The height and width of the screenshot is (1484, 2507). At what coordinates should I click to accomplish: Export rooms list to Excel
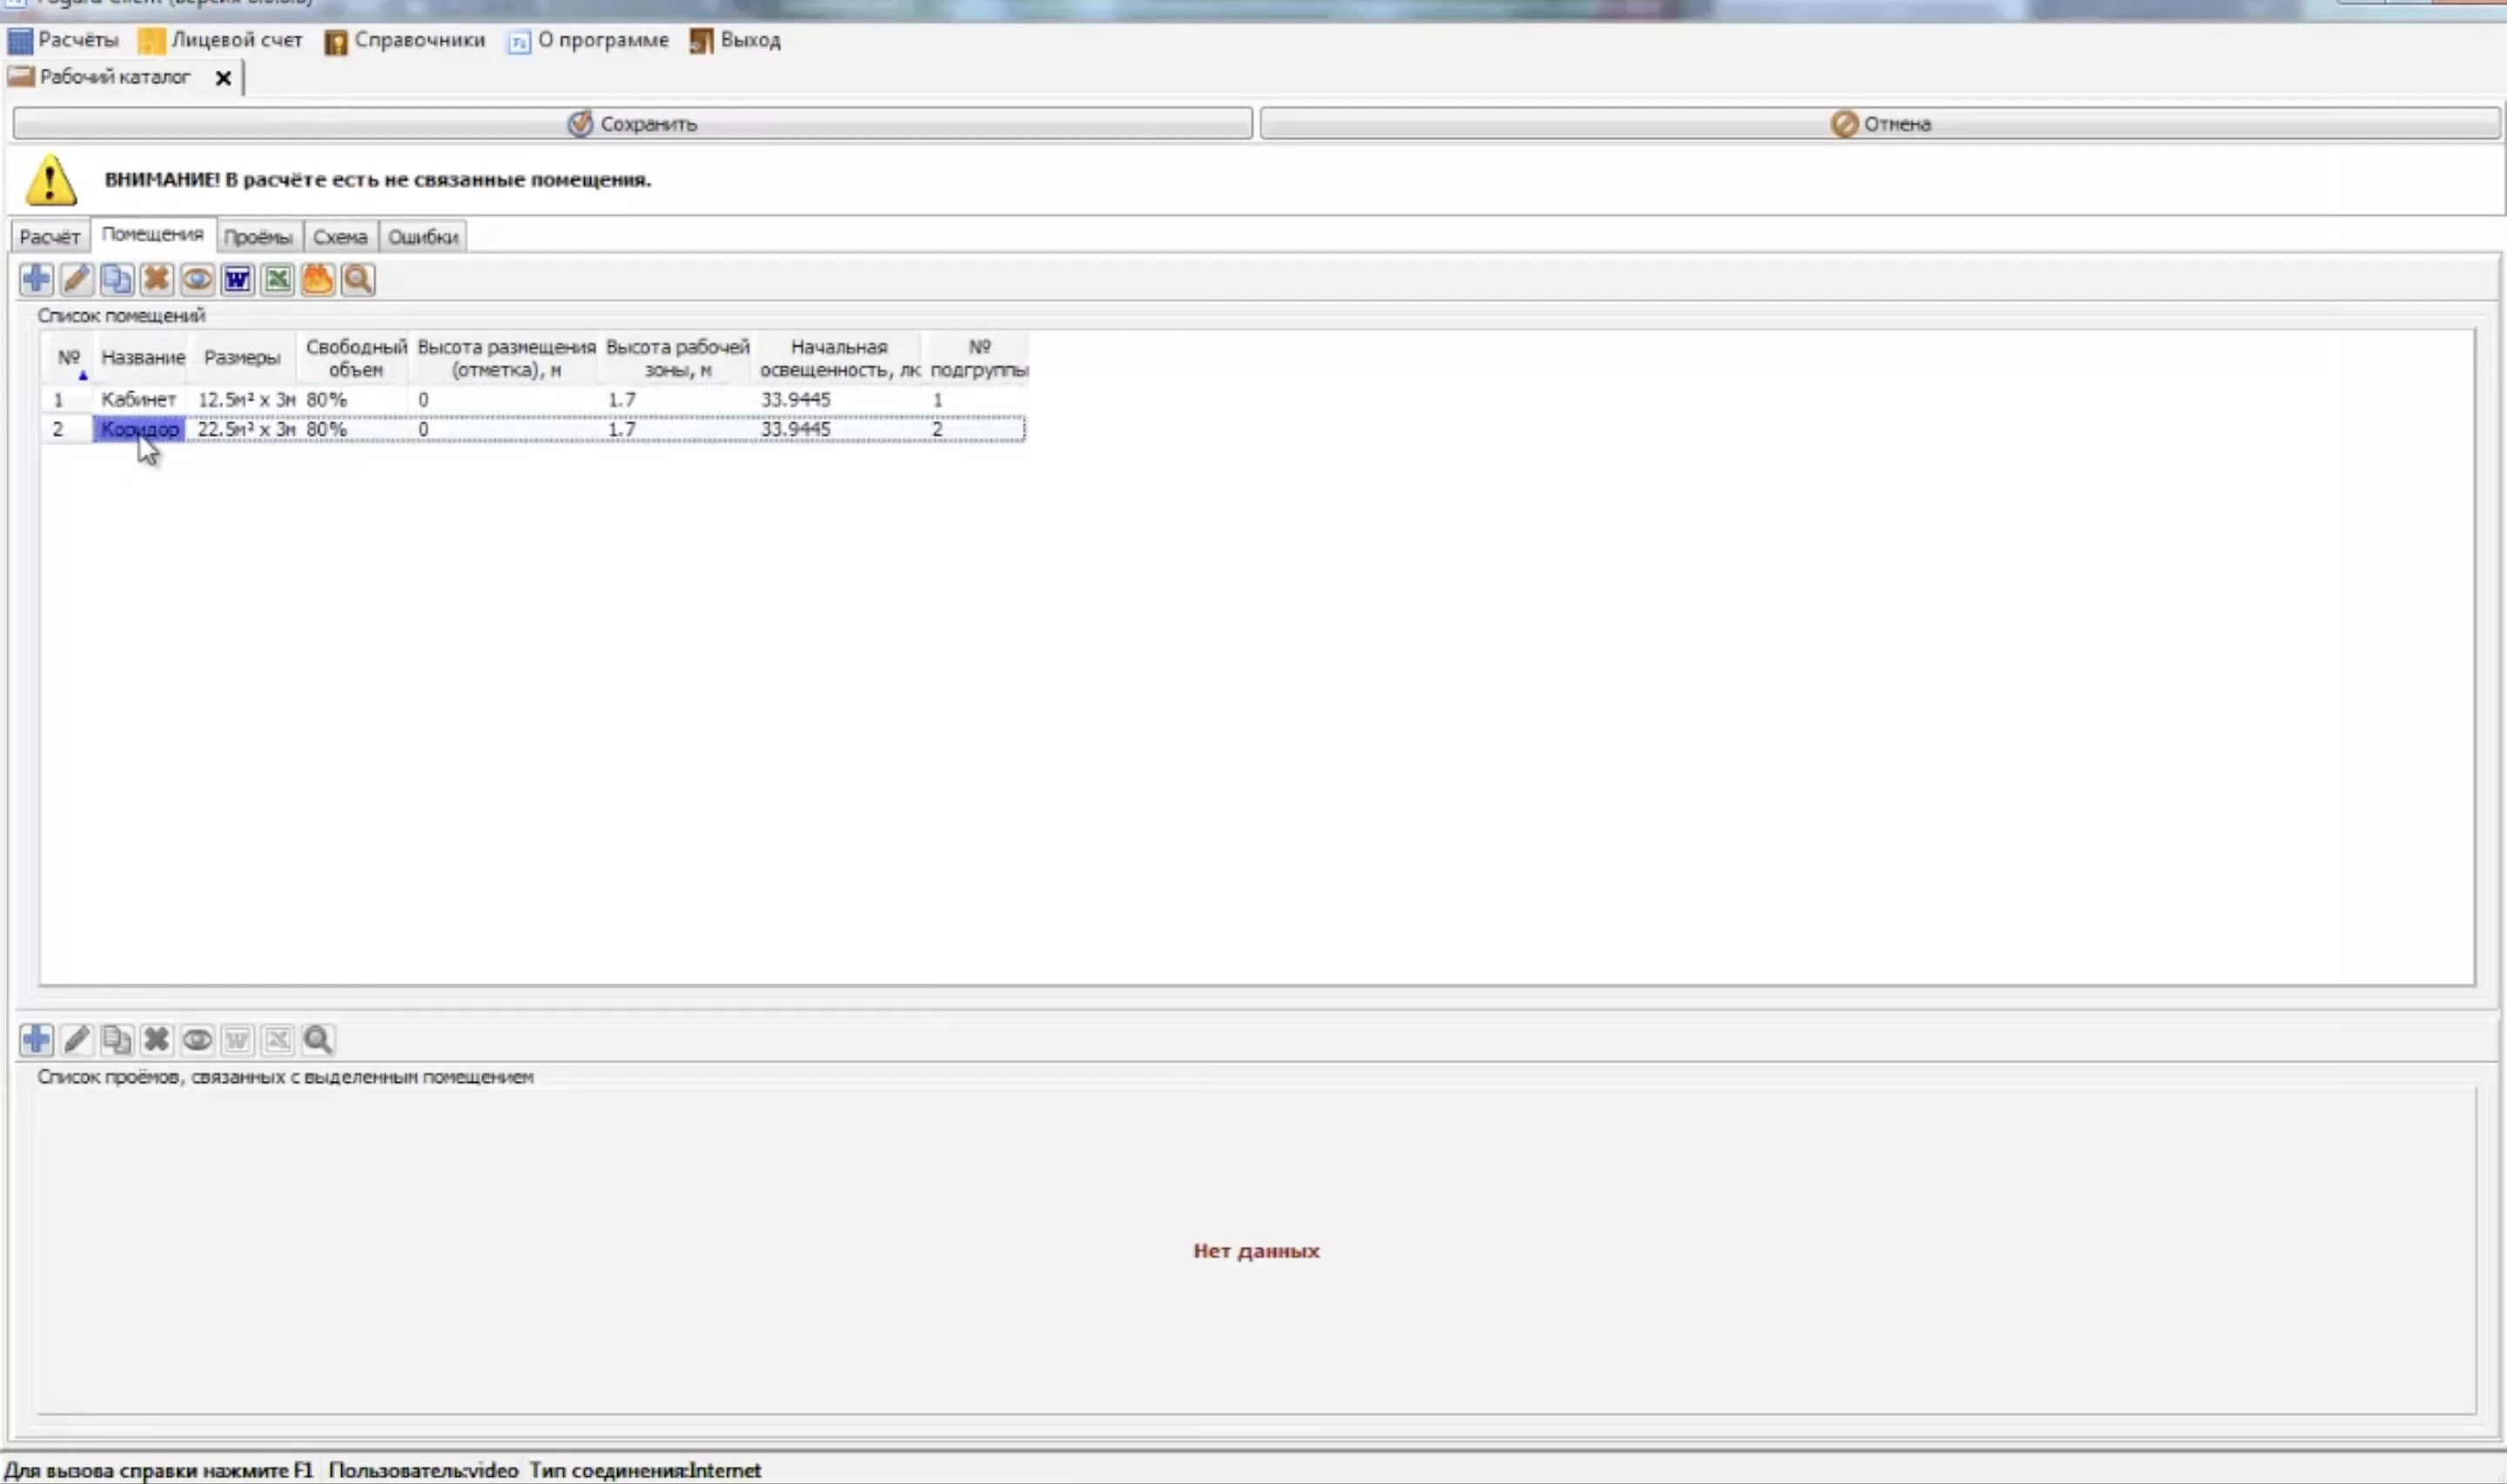point(278,279)
